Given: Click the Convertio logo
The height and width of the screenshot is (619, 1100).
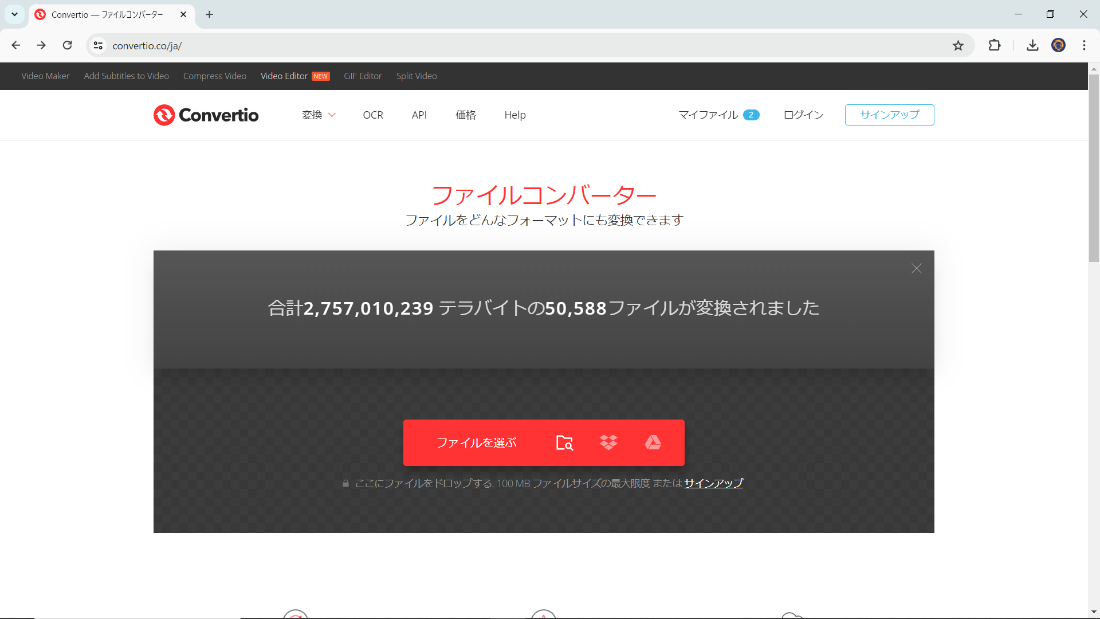Looking at the screenshot, I should (206, 115).
